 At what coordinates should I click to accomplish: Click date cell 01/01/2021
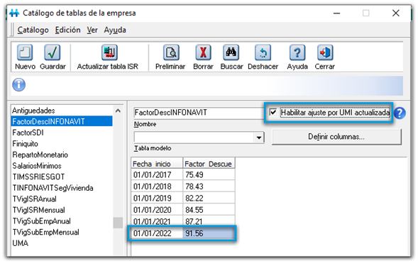tap(157, 221)
